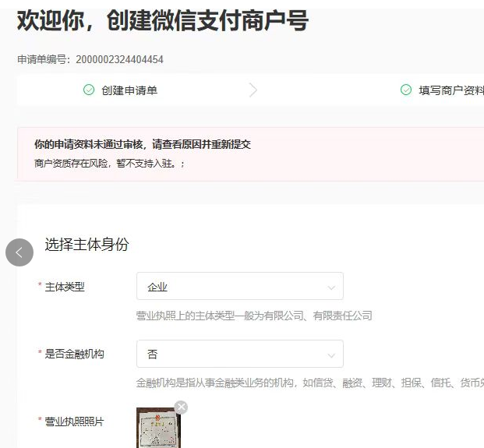
Task: Click the 选择主体身份 section heading
Action: (87, 245)
